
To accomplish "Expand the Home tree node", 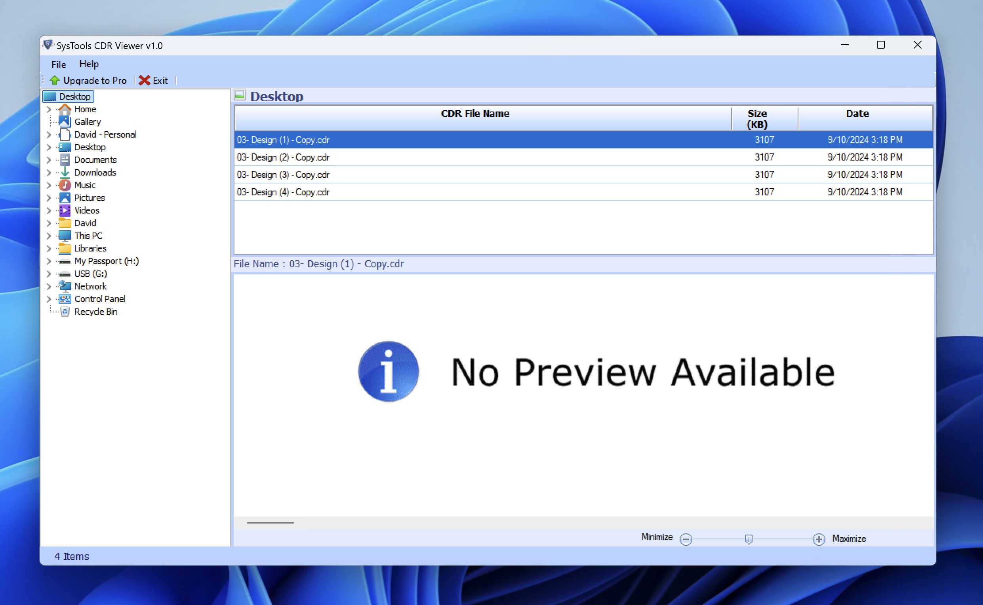I will 48,109.
